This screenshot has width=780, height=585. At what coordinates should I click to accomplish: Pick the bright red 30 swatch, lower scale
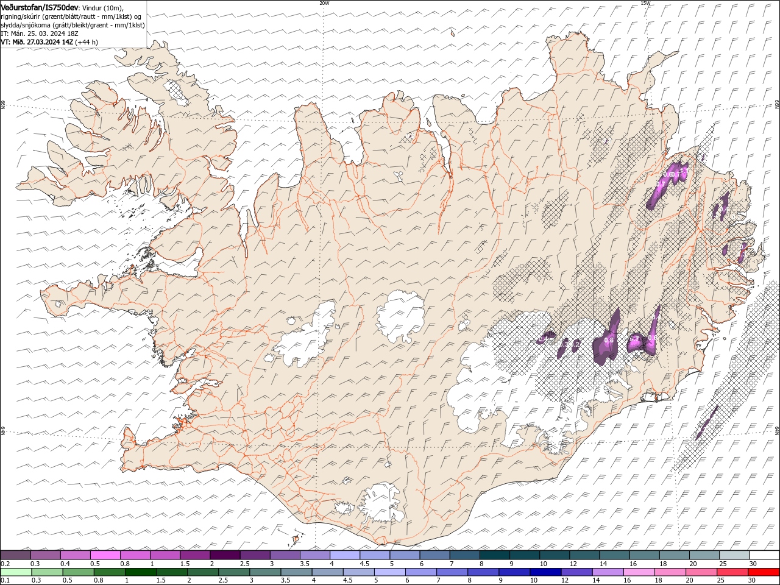(x=764, y=572)
